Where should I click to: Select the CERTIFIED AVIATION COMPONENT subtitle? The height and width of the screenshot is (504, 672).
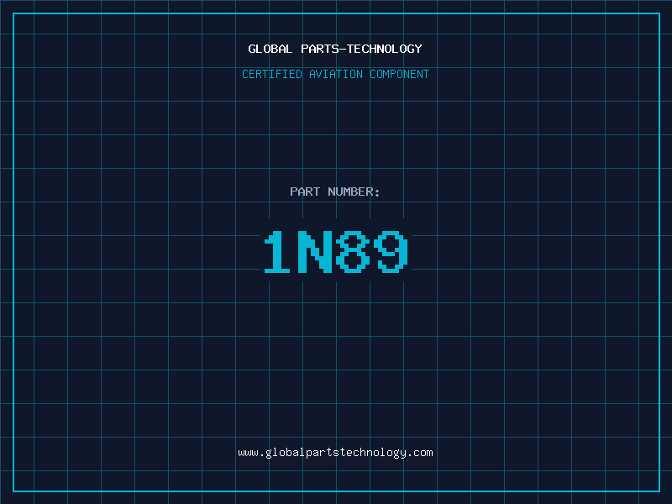[335, 74]
